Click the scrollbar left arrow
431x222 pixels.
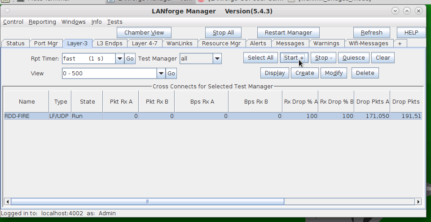(8, 202)
